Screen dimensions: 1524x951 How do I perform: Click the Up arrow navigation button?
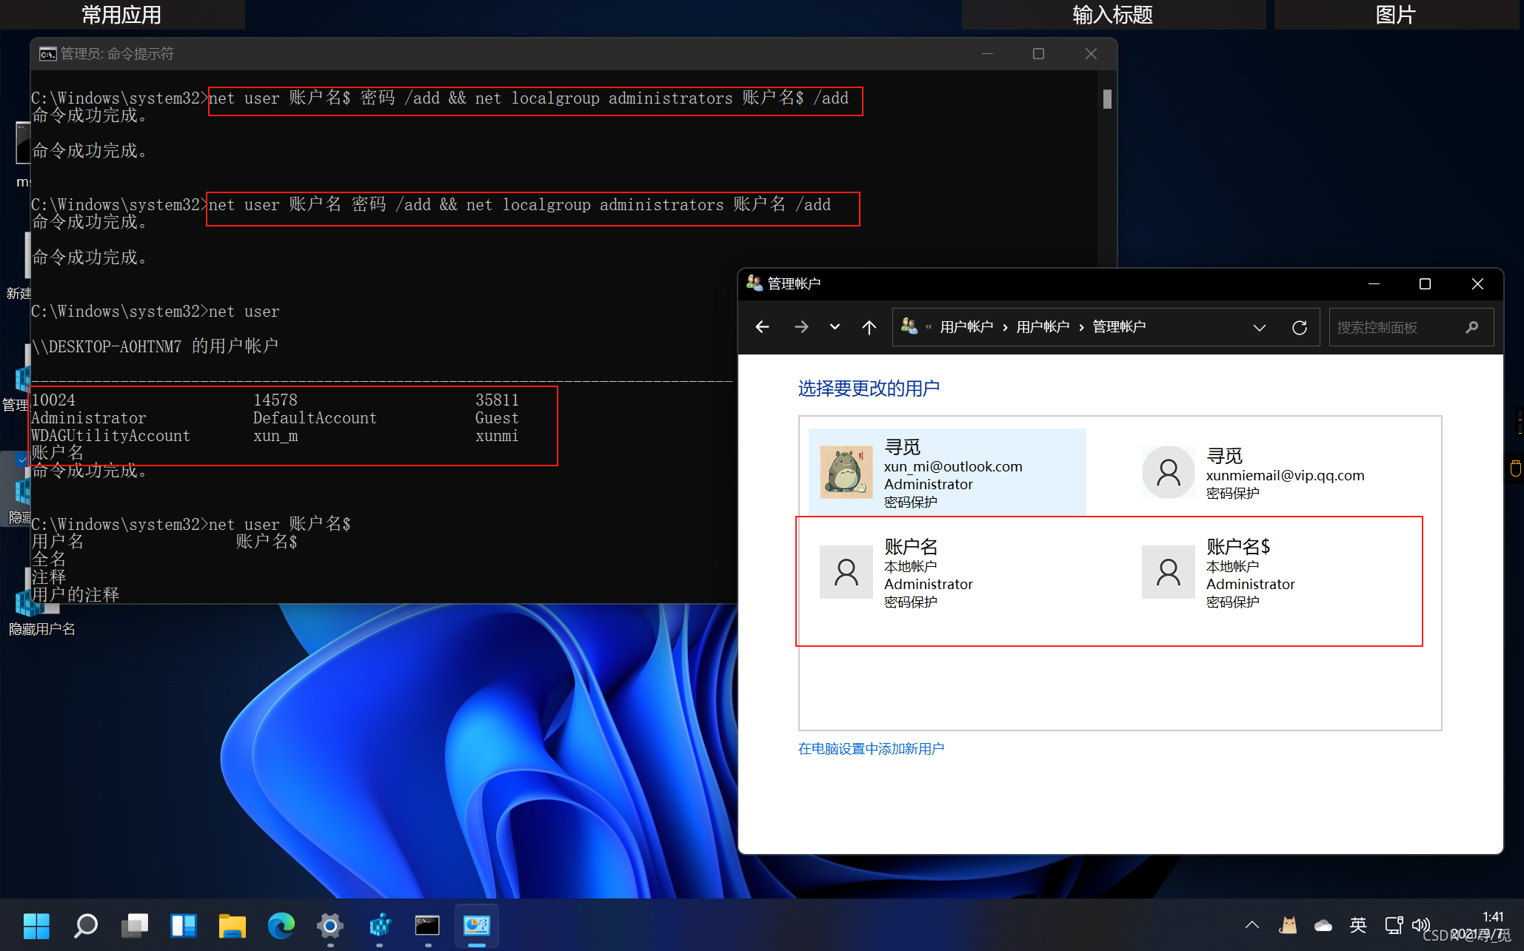click(869, 327)
